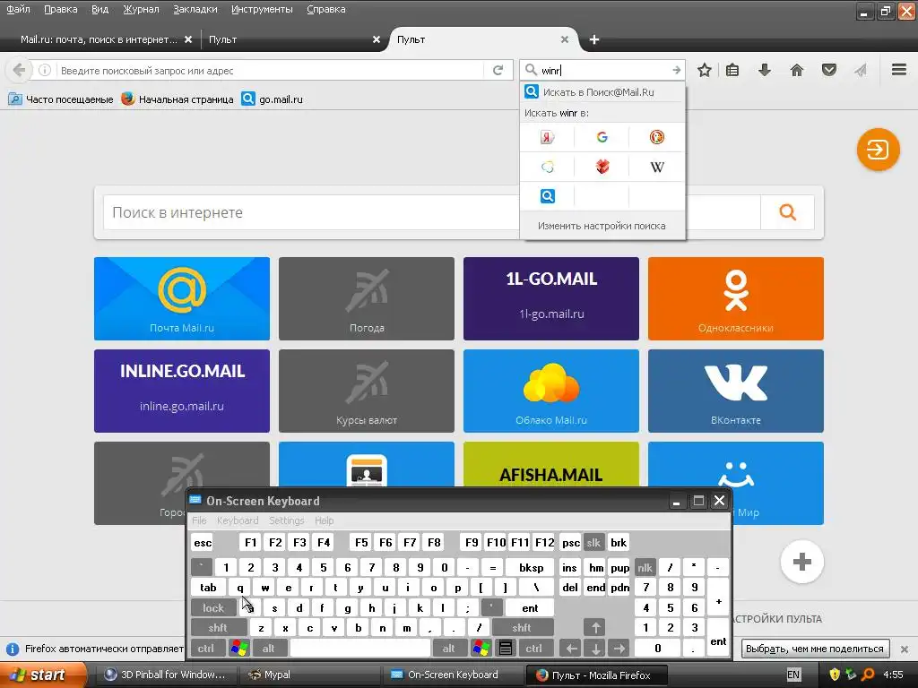Open the Файл menu

coord(18,9)
